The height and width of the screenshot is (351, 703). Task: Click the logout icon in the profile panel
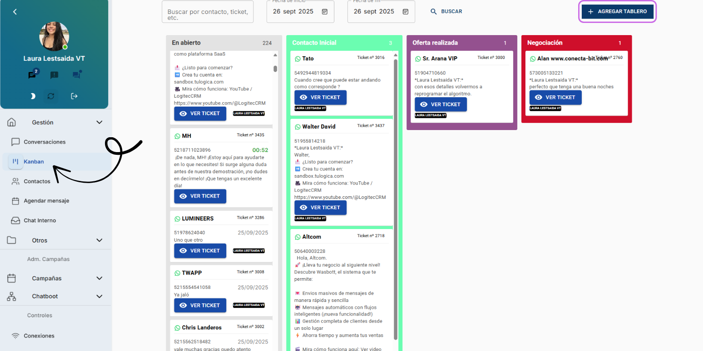coord(74,96)
